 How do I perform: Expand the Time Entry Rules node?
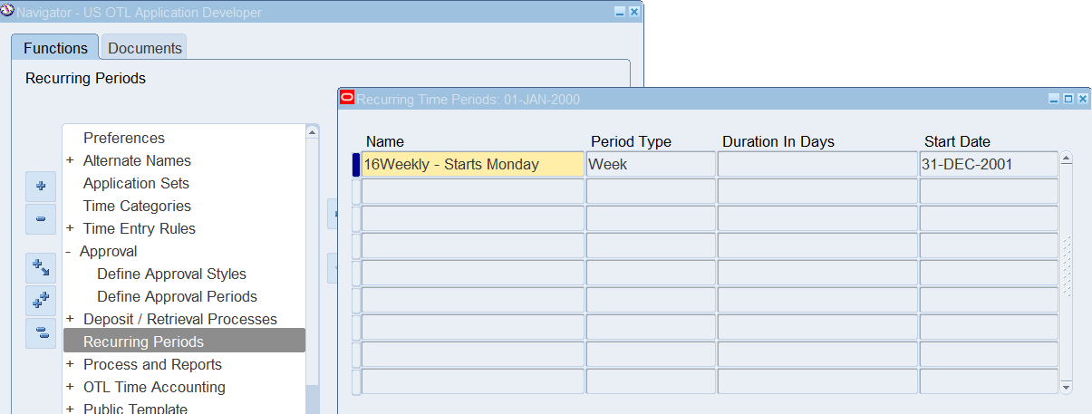pos(70,229)
